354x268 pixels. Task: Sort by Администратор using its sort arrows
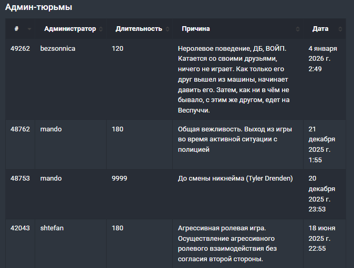pyautogui.click(x=101, y=29)
